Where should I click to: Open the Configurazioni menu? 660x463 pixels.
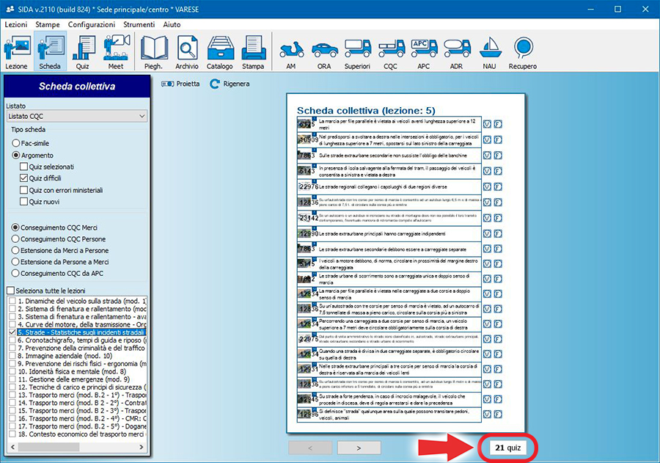click(x=91, y=24)
